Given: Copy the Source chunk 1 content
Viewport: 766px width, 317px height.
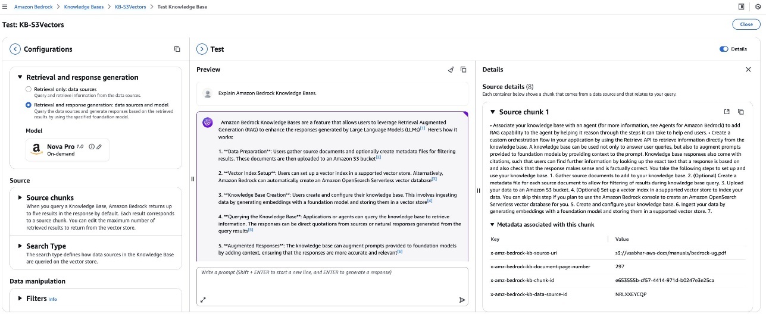Looking at the screenshot, I should click(741, 112).
